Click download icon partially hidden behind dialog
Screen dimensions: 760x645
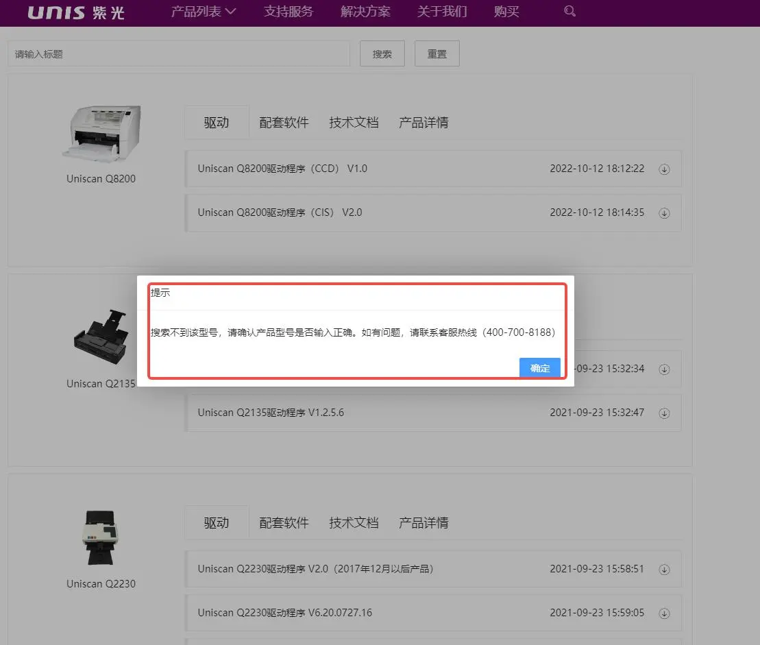point(664,369)
